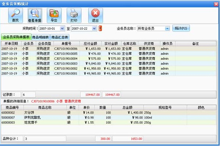Open the 查看单据 view document icon
220x146 pixels.
35,15
